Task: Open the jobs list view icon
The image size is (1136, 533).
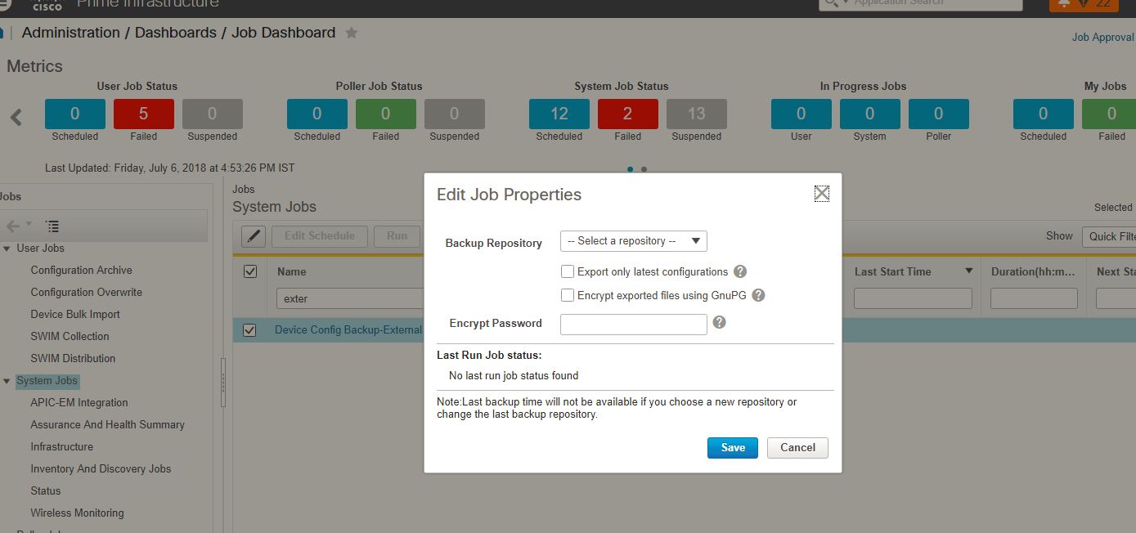Action: click(x=52, y=226)
